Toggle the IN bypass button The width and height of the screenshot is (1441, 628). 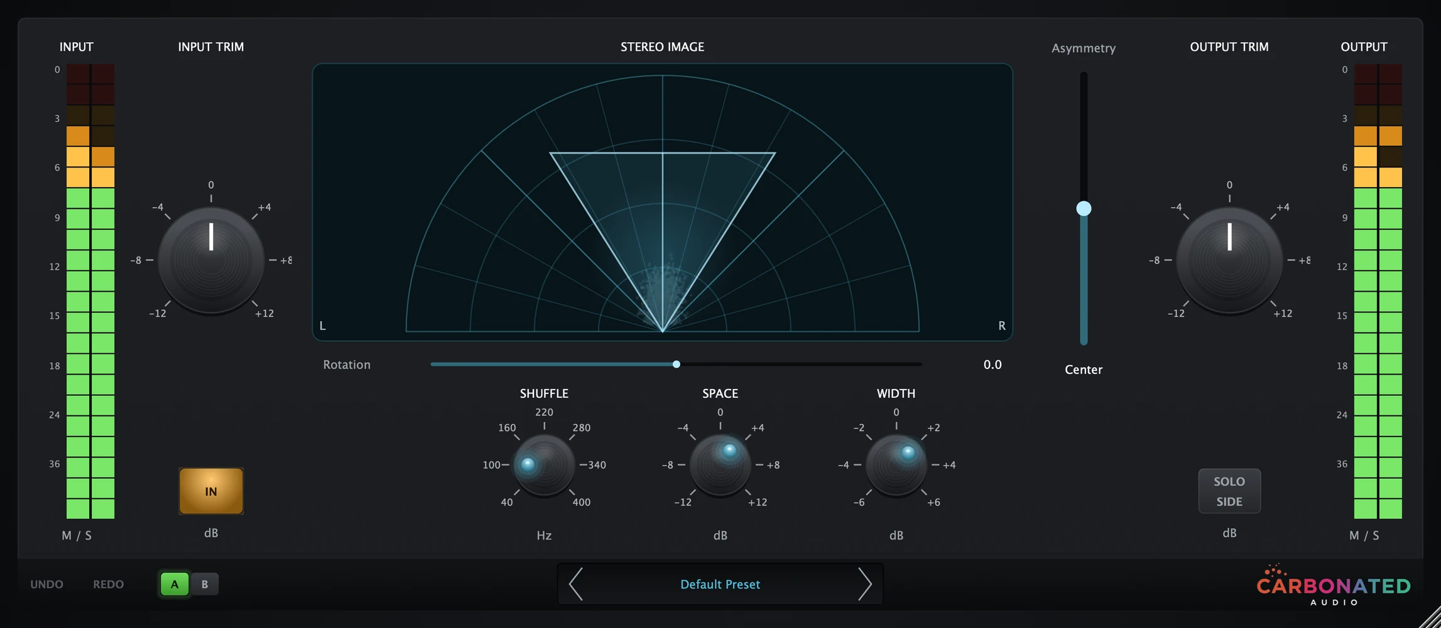(211, 491)
